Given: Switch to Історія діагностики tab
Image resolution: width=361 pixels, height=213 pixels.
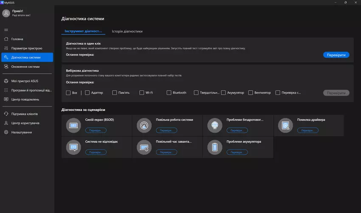Looking at the screenshot, I should (x=127, y=31).
